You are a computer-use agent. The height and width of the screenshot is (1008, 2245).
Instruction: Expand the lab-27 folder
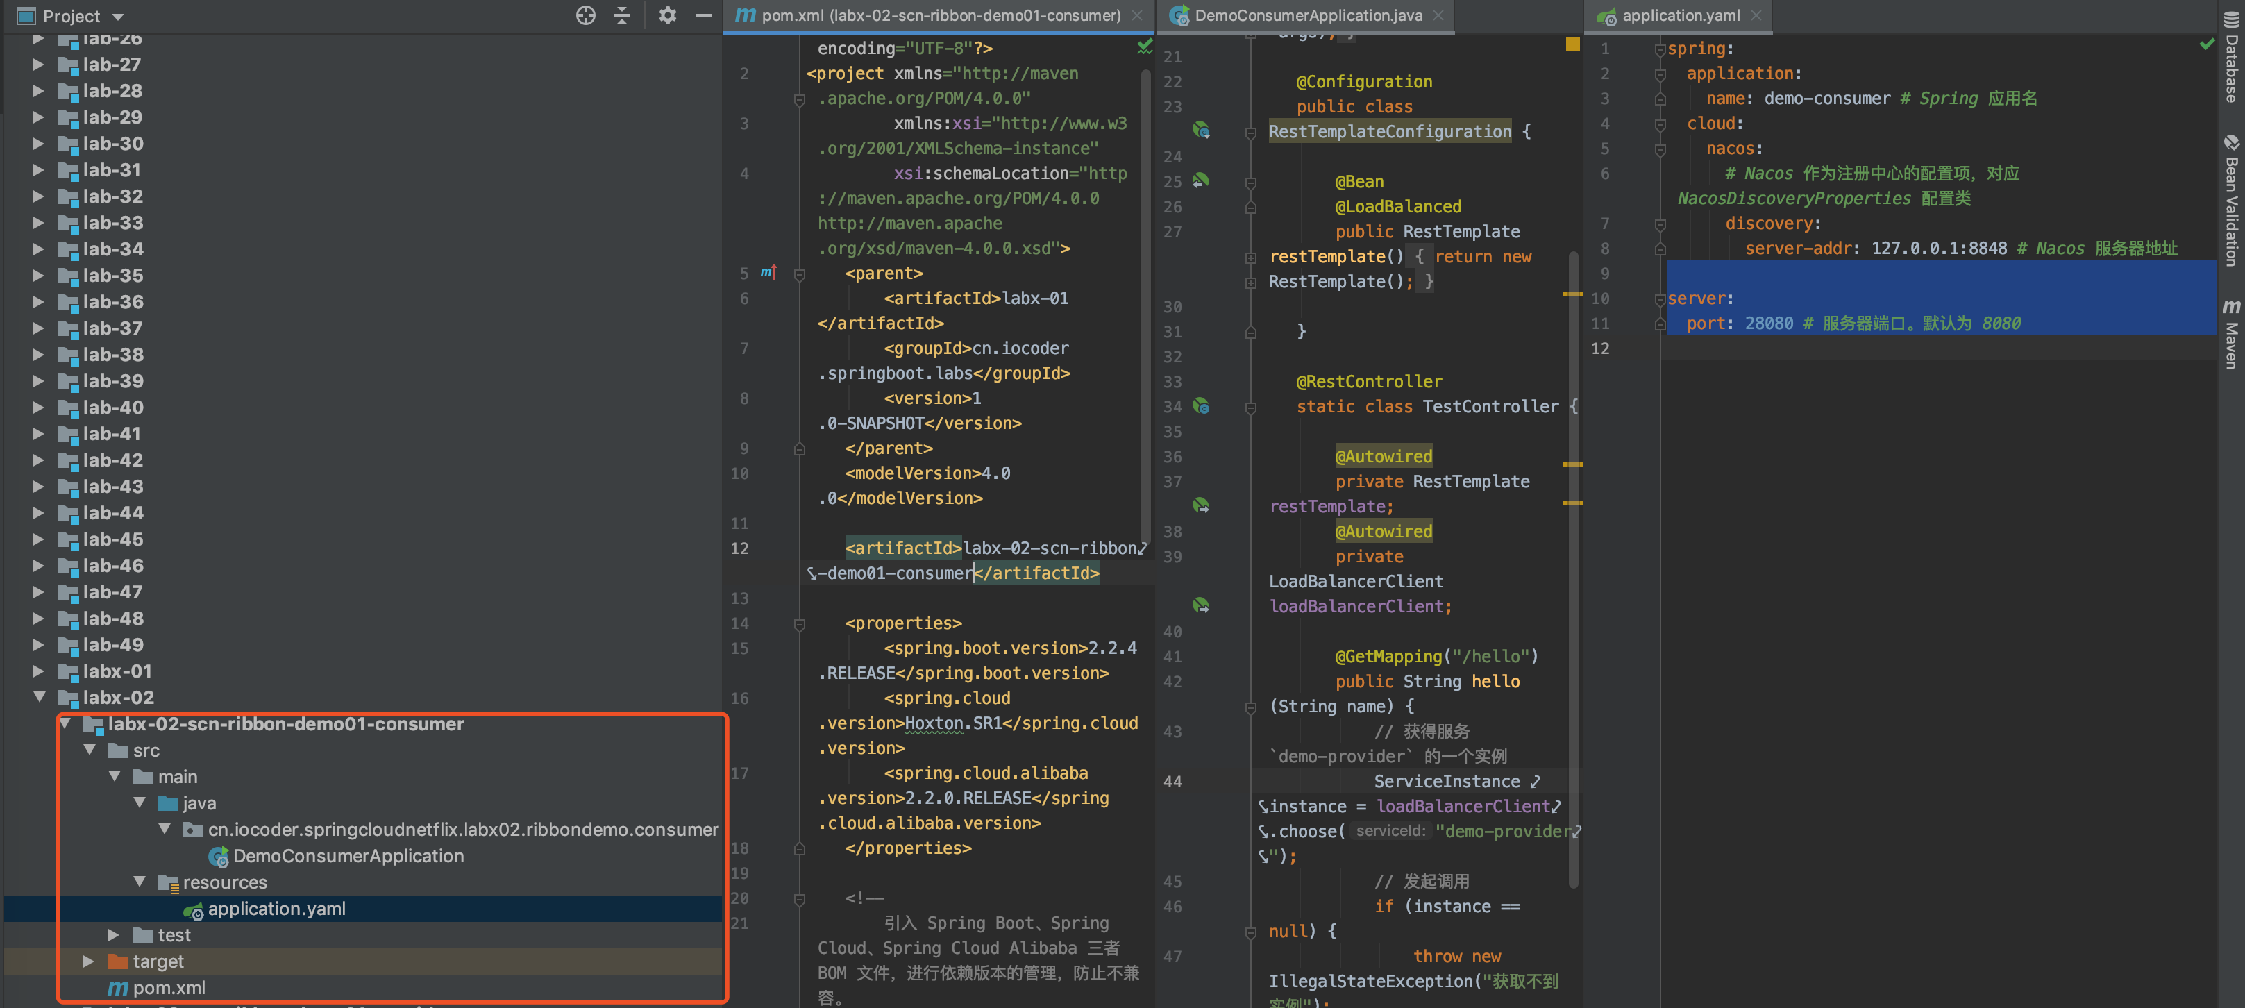click(x=38, y=65)
